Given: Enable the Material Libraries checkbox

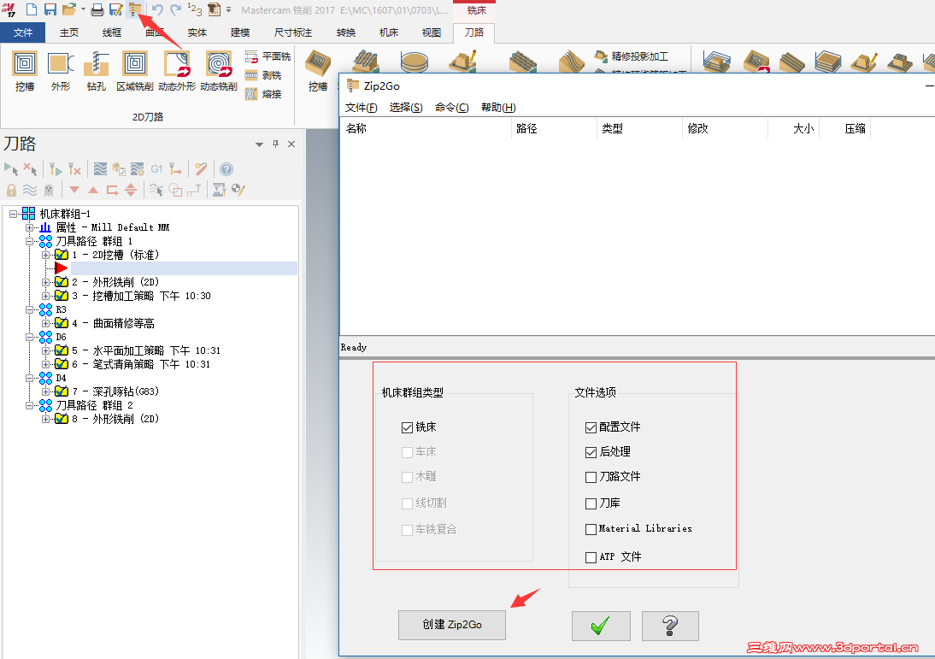Looking at the screenshot, I should (x=591, y=529).
